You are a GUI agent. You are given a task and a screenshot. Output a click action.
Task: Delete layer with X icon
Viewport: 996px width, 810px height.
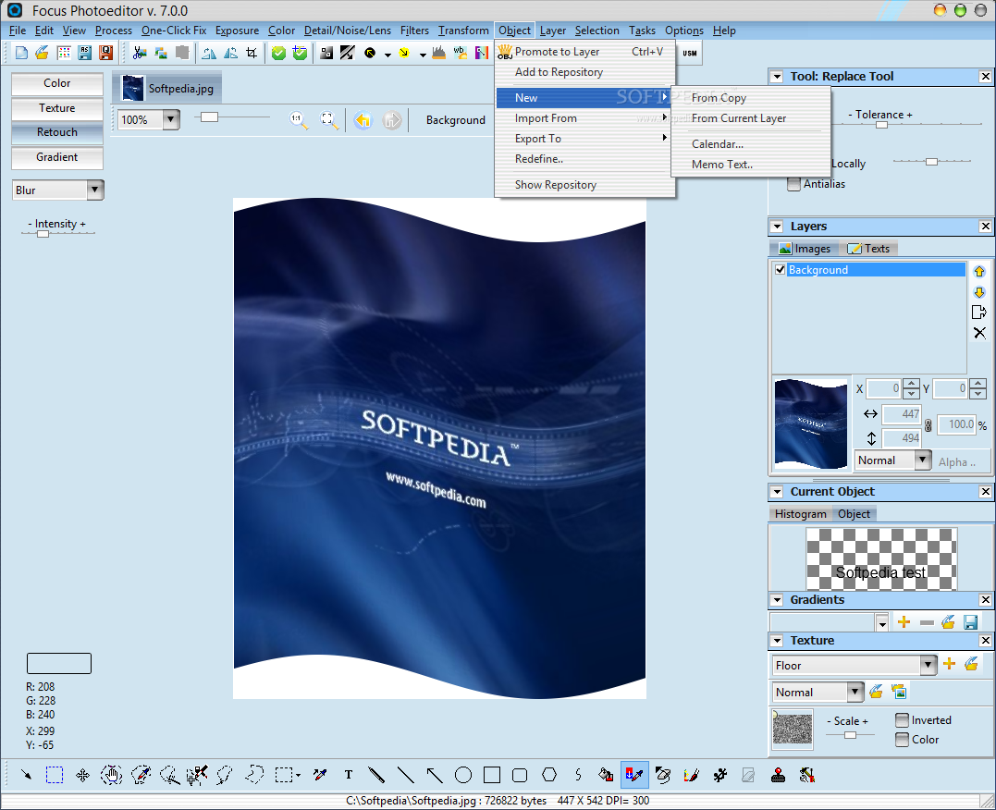point(979,333)
